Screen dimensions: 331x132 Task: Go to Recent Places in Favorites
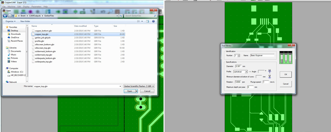click(x=17, y=41)
